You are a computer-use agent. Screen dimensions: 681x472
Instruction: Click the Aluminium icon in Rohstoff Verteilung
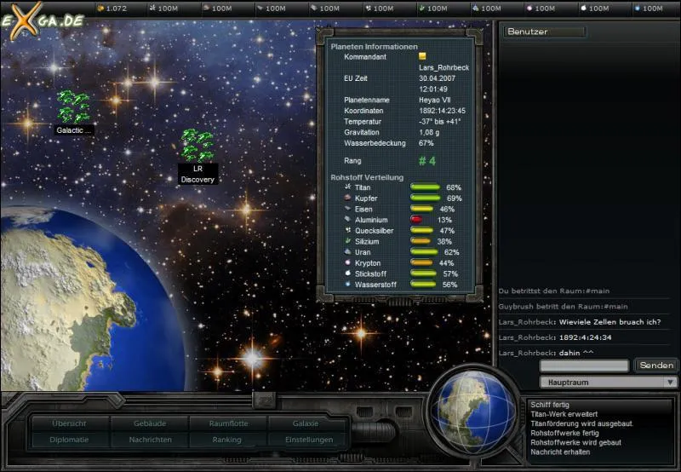coord(347,220)
